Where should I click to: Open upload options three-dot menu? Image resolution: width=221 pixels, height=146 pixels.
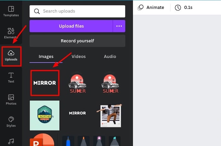tap(119, 26)
